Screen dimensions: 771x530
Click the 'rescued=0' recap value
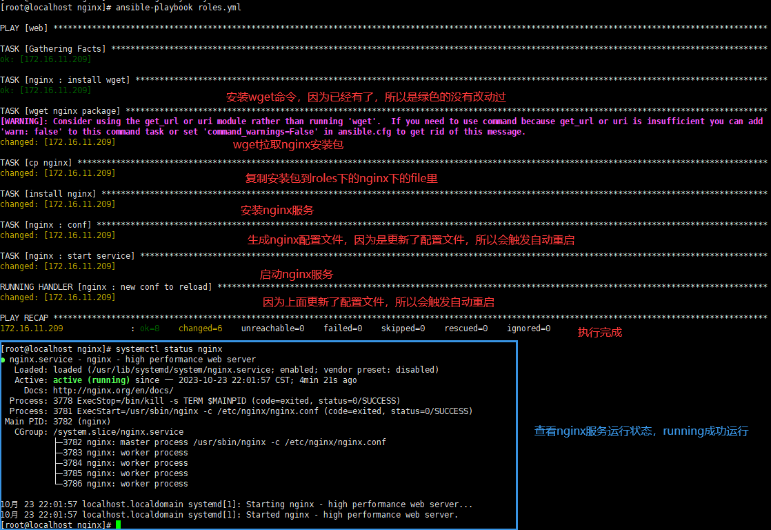pyautogui.click(x=466, y=328)
